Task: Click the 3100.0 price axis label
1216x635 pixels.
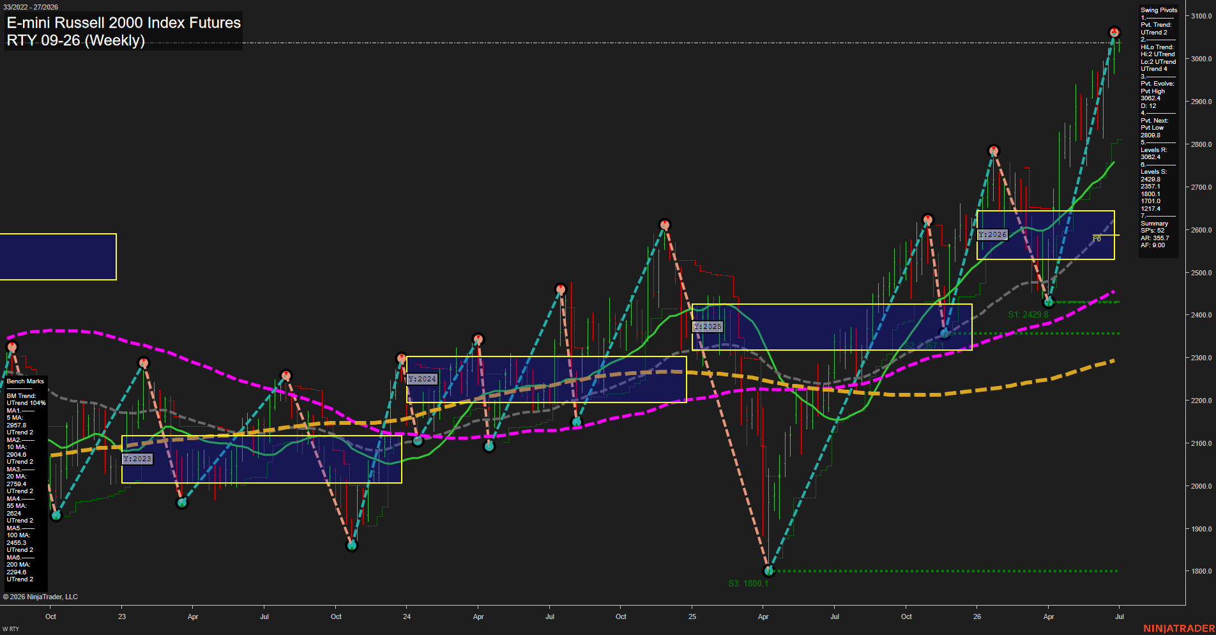Action: (x=1201, y=16)
